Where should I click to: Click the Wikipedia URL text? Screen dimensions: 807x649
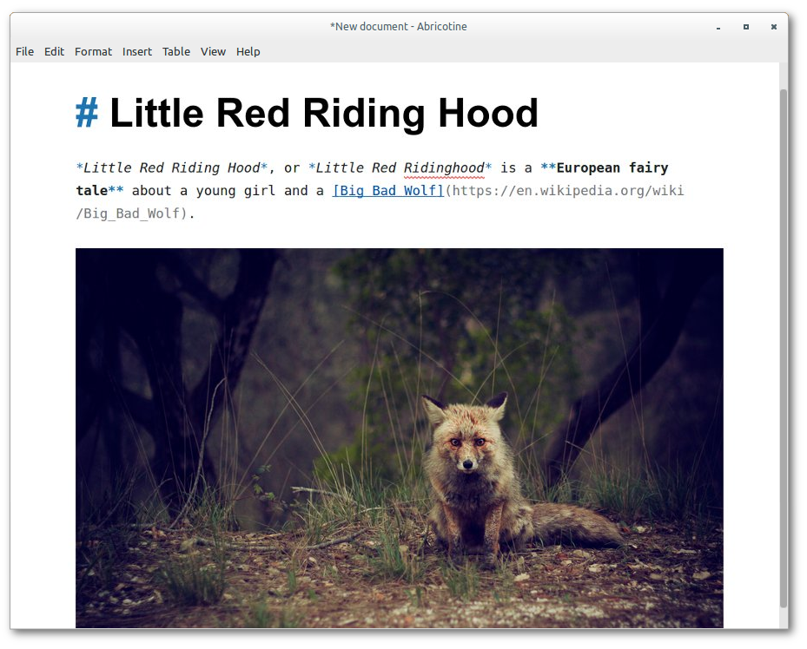pos(380,202)
